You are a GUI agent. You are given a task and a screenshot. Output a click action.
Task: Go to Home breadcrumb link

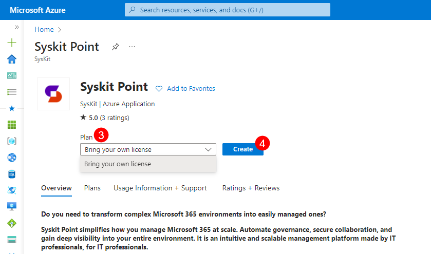[44, 29]
